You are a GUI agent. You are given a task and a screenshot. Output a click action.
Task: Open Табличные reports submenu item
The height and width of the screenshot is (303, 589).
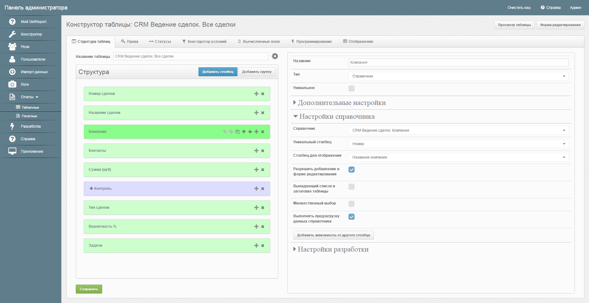point(28,107)
